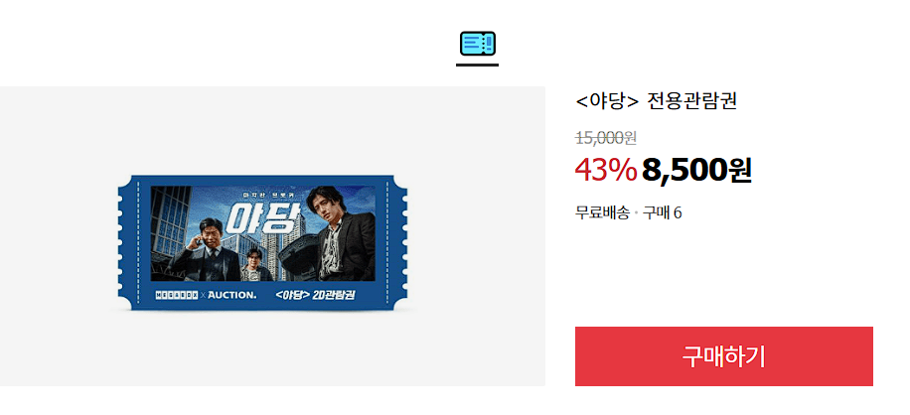Click the small tagline above 야당 title
The width and height of the screenshot is (910, 415).
click(264, 193)
